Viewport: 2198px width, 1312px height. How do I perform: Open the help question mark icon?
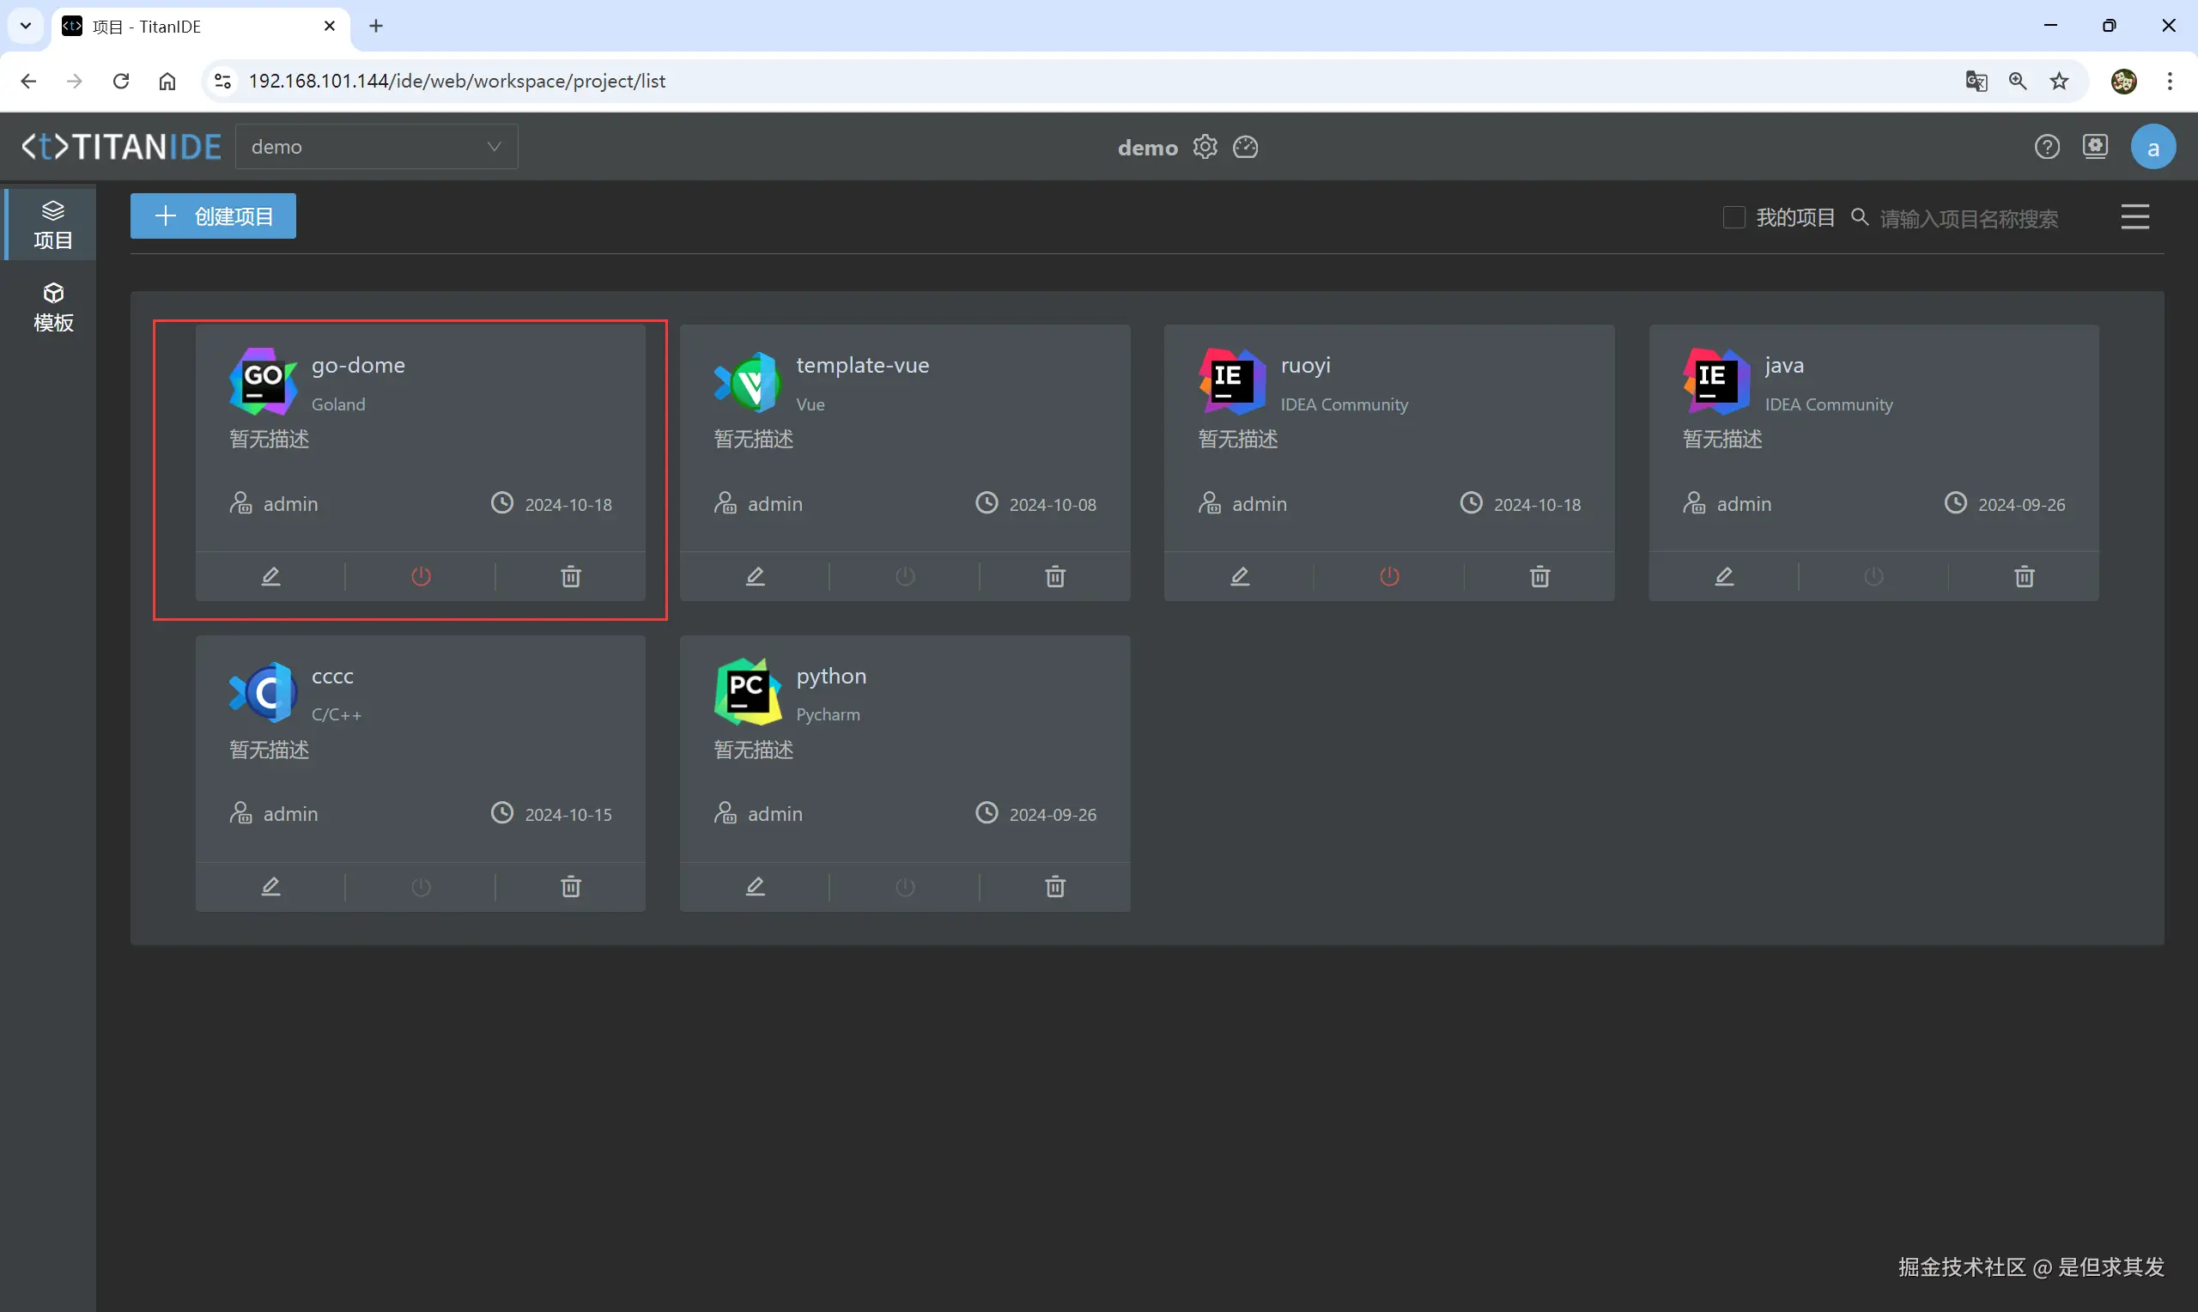2047,147
